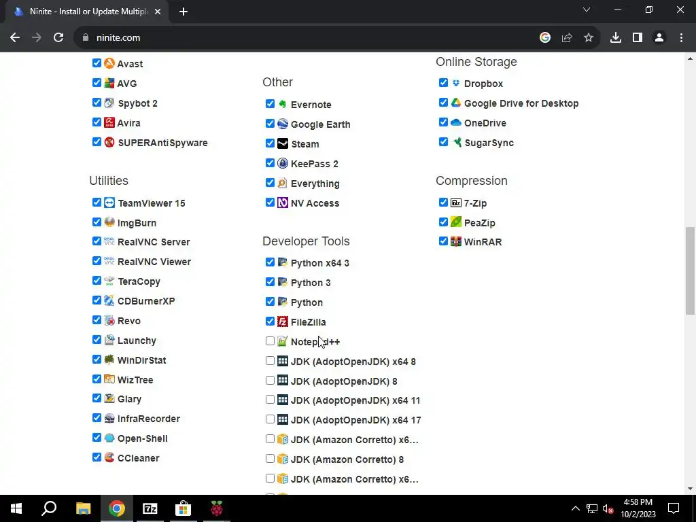Viewport: 696px width, 522px height.
Task: Open the Windows Start menu
Action: point(16,508)
